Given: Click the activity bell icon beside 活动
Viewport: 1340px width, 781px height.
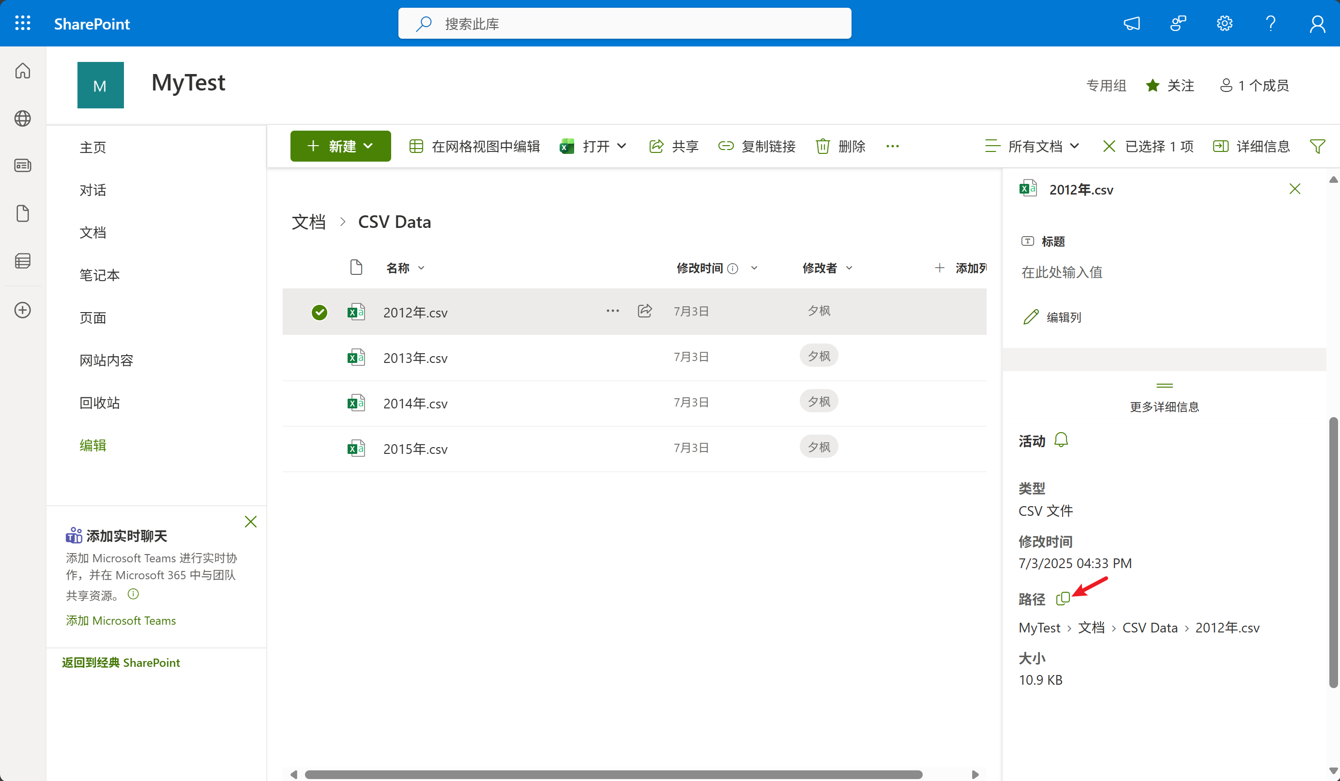Looking at the screenshot, I should point(1061,440).
